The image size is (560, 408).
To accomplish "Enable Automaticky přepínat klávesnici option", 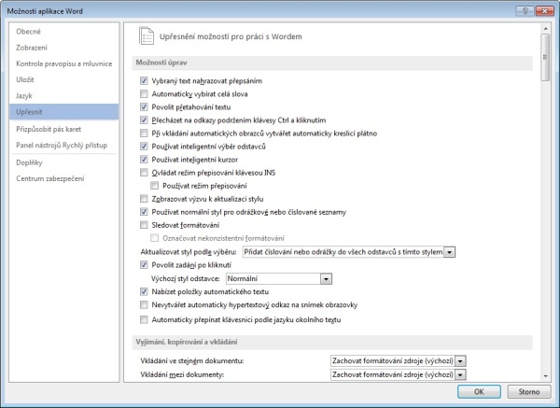I will [x=144, y=319].
